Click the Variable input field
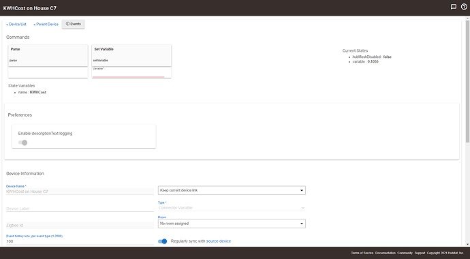 pyautogui.click(x=128, y=72)
